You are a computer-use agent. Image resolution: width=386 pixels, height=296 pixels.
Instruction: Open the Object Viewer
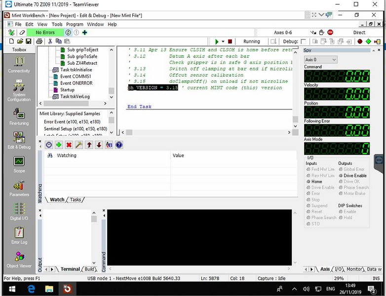[x=19, y=259]
